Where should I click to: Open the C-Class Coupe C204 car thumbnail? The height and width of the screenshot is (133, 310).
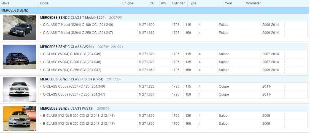click(19, 89)
